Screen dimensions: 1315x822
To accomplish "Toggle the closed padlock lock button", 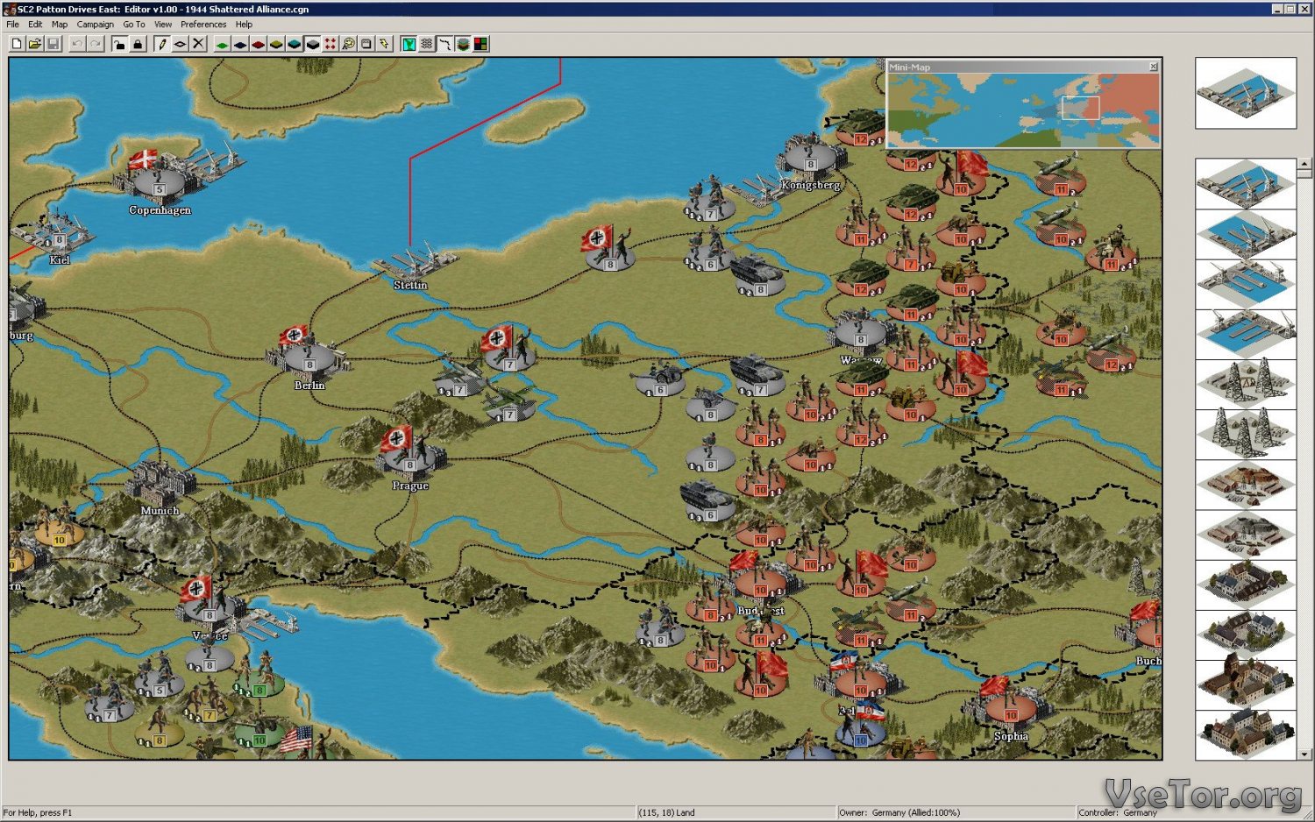I will tap(138, 44).
